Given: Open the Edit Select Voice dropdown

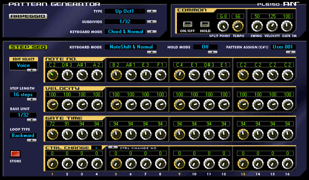Looking at the screenshot, I should point(32,70).
